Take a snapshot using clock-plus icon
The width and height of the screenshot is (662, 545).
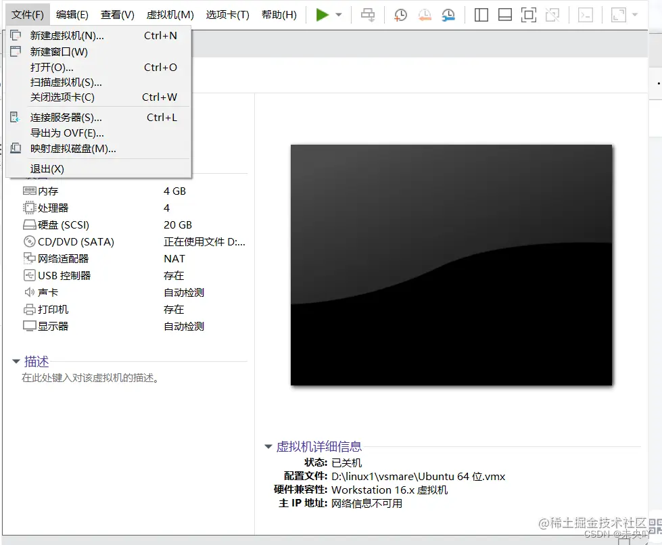click(400, 15)
